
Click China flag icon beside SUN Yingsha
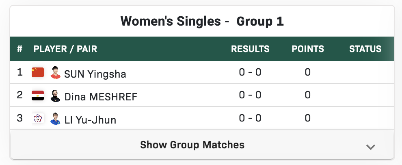(x=38, y=73)
